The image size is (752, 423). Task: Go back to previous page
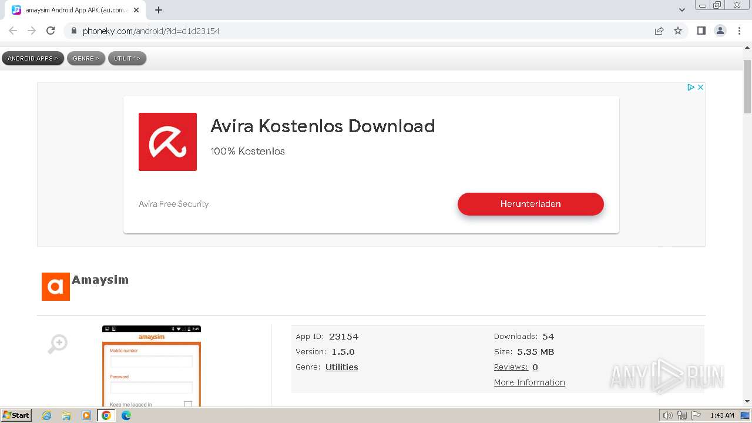tap(13, 31)
